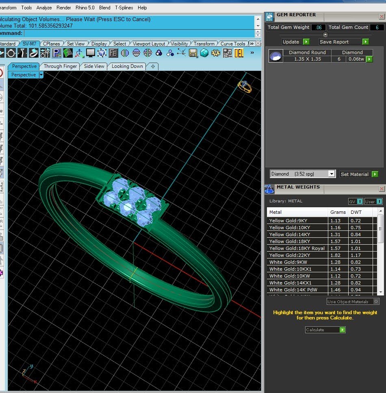Click the horizontal mirror icon
The height and width of the screenshot is (393, 386).
click(125, 53)
